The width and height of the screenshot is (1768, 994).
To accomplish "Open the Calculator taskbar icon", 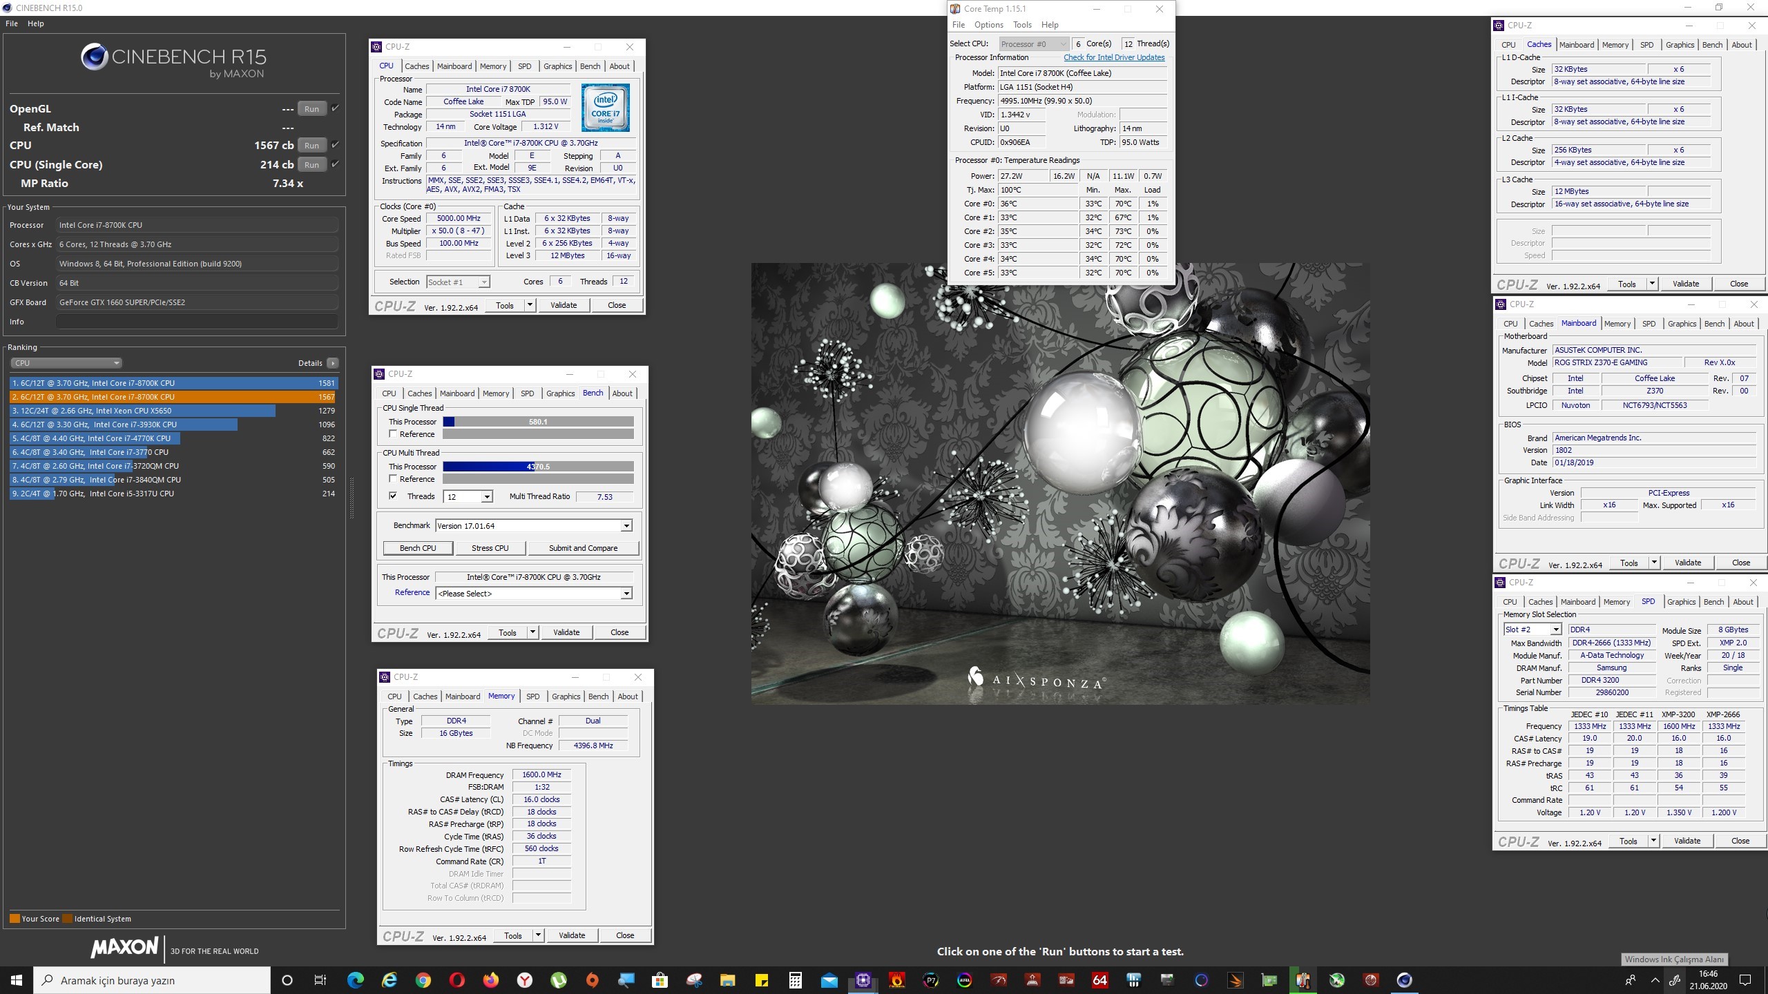I will tap(796, 980).
